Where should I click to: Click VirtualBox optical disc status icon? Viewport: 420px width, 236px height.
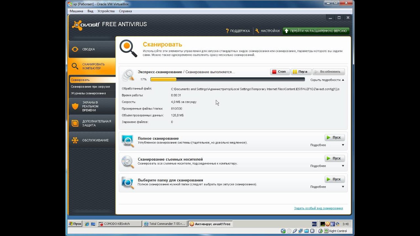[289, 231]
